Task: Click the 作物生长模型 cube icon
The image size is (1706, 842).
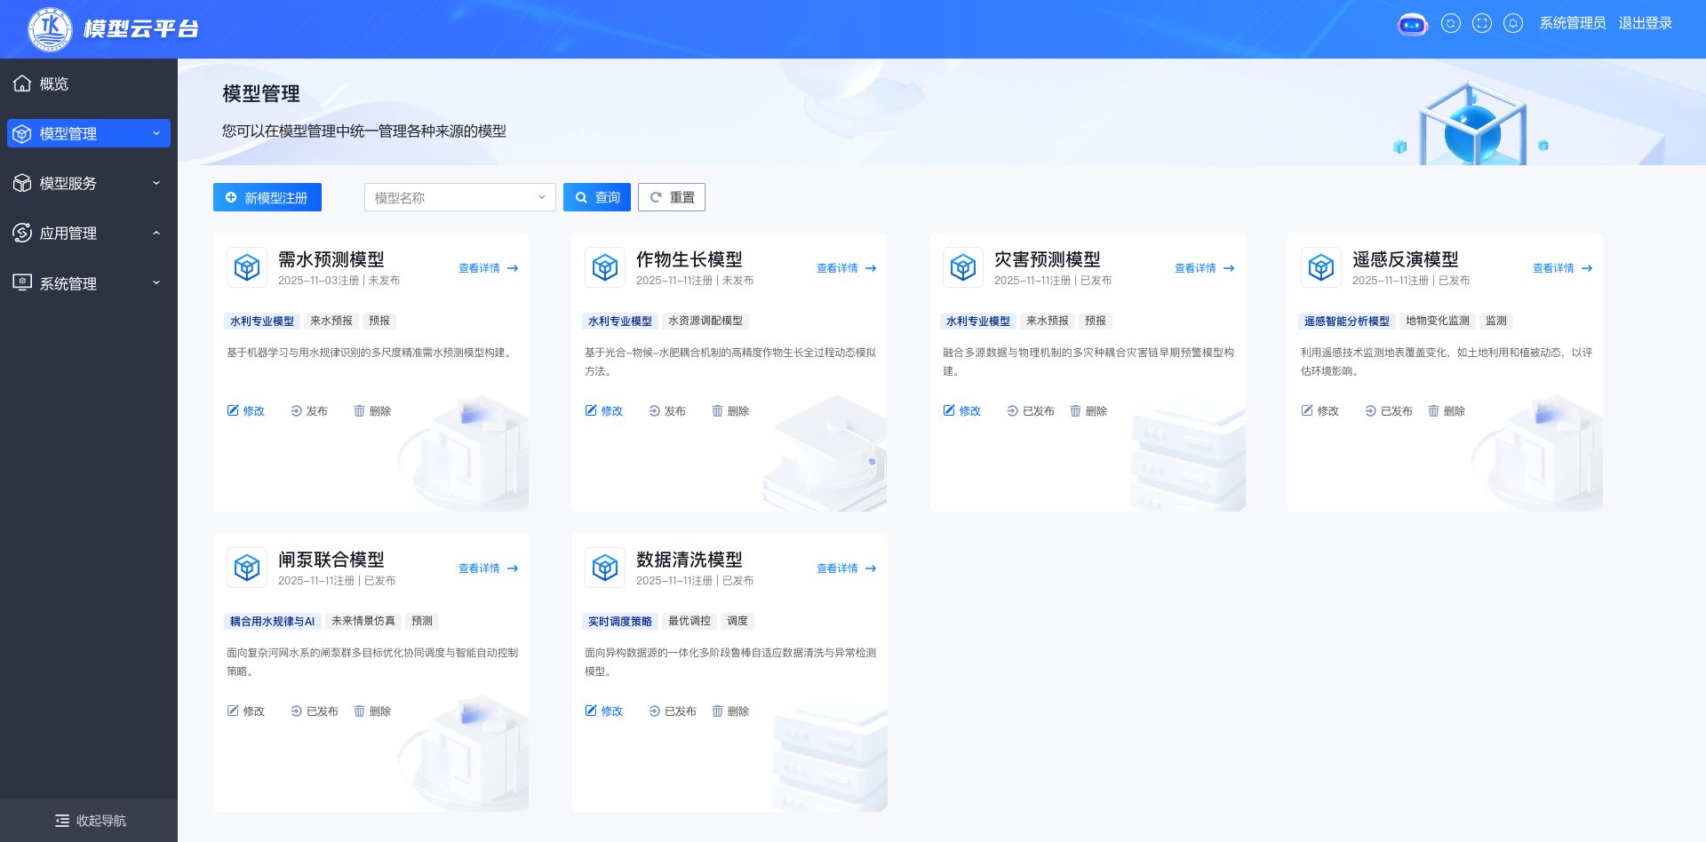Action: tap(605, 267)
